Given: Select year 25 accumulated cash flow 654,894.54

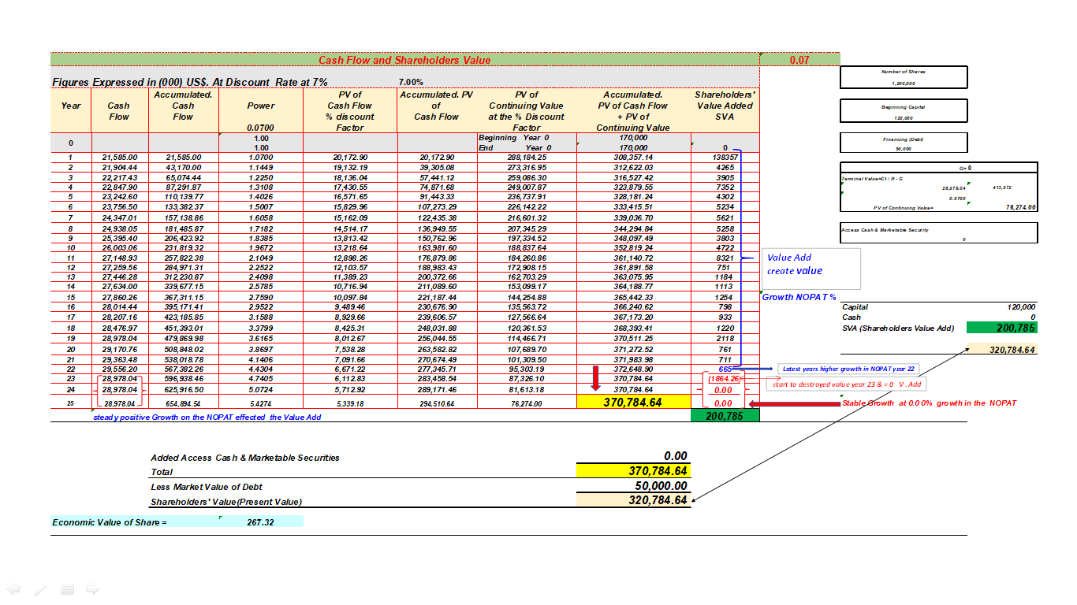Looking at the screenshot, I should click(x=183, y=403).
